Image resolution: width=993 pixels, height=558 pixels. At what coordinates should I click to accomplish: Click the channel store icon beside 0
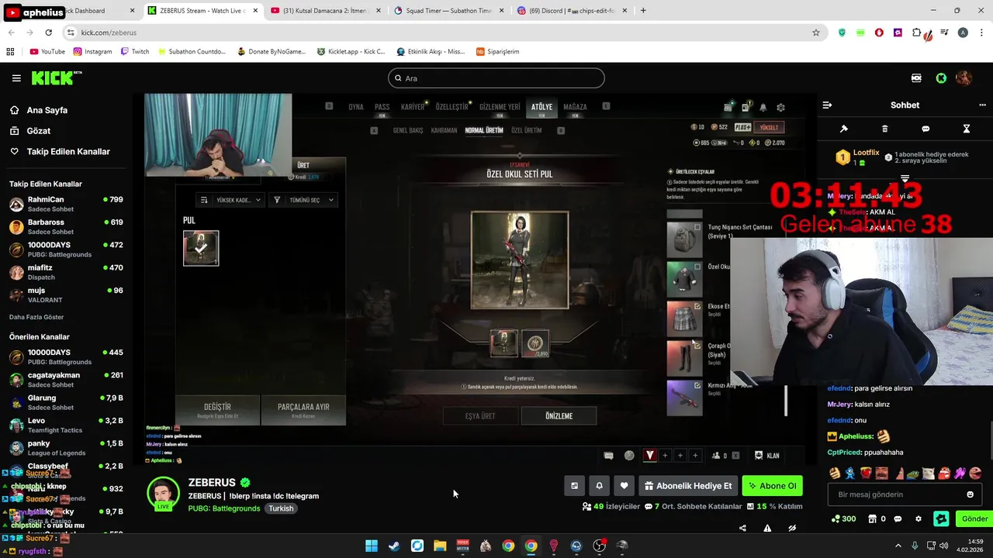tap(872, 519)
